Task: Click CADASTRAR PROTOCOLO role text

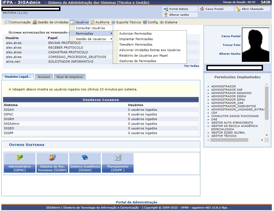Action: [x=68, y=52]
